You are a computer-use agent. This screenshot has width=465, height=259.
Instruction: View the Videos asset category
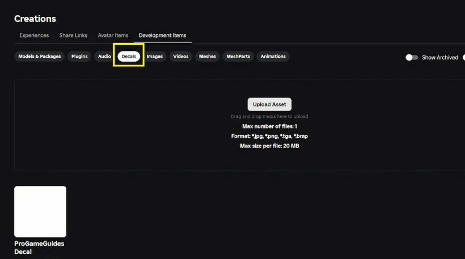181,57
